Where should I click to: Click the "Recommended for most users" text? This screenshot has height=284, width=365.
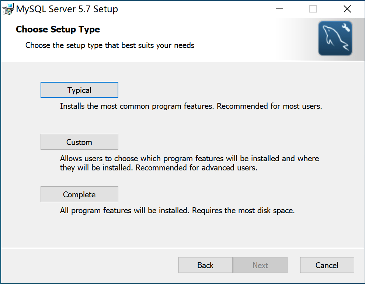click(x=269, y=106)
